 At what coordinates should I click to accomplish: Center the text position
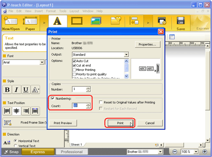[x=17, y=111]
